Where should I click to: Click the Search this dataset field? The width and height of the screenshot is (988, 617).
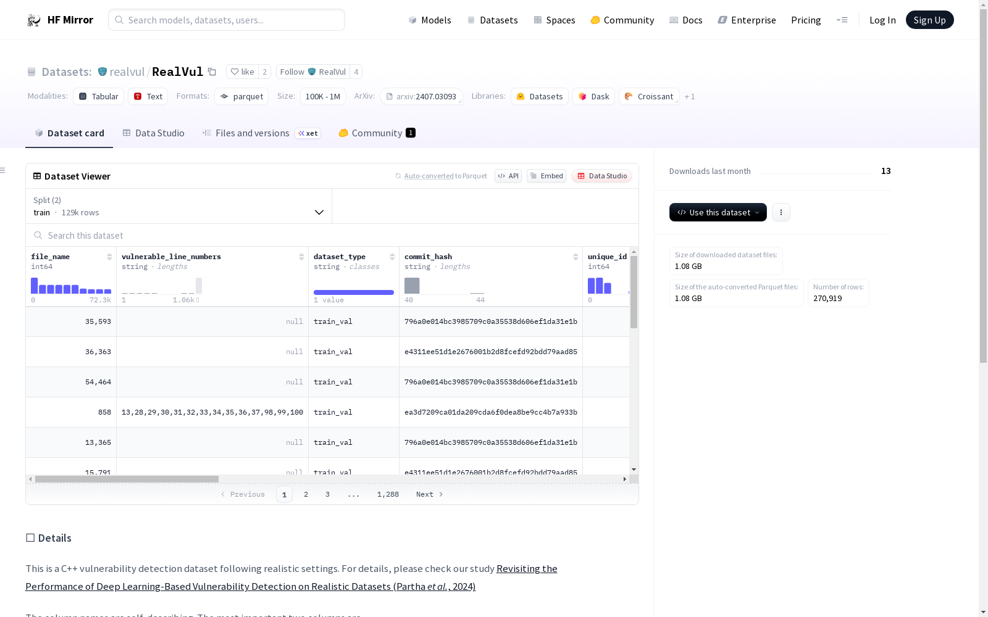pos(332,235)
